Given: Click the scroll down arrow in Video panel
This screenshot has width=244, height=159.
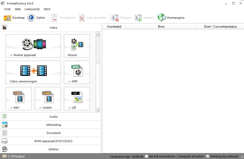Looking at the screenshot, I should [x=98, y=110].
